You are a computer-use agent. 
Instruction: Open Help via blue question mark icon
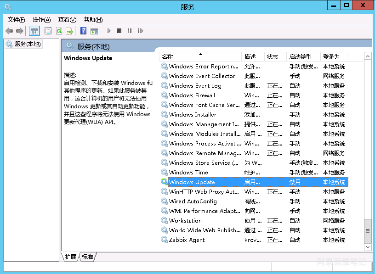pyautogui.click(x=83, y=31)
